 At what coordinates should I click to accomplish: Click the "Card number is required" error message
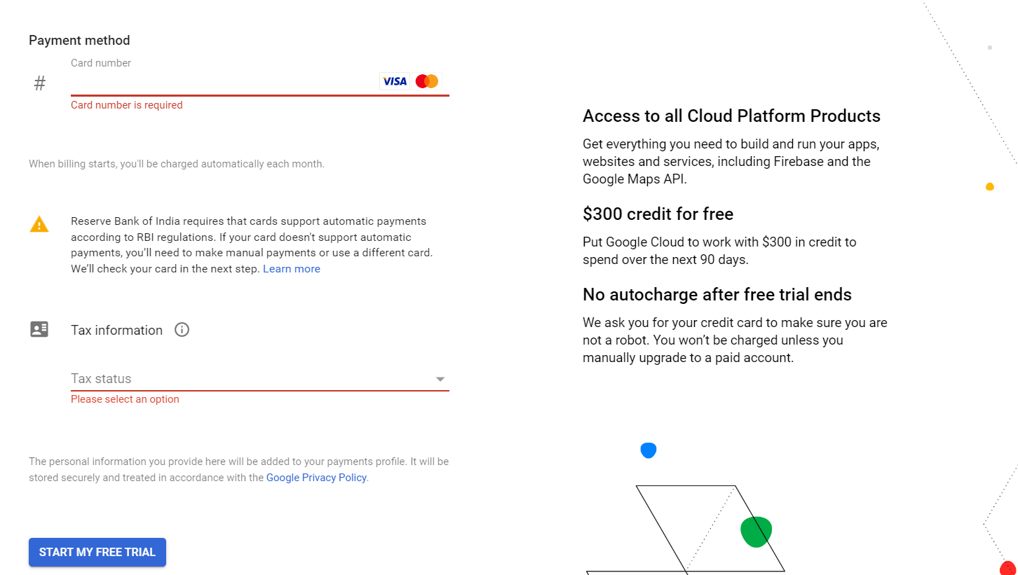point(127,105)
